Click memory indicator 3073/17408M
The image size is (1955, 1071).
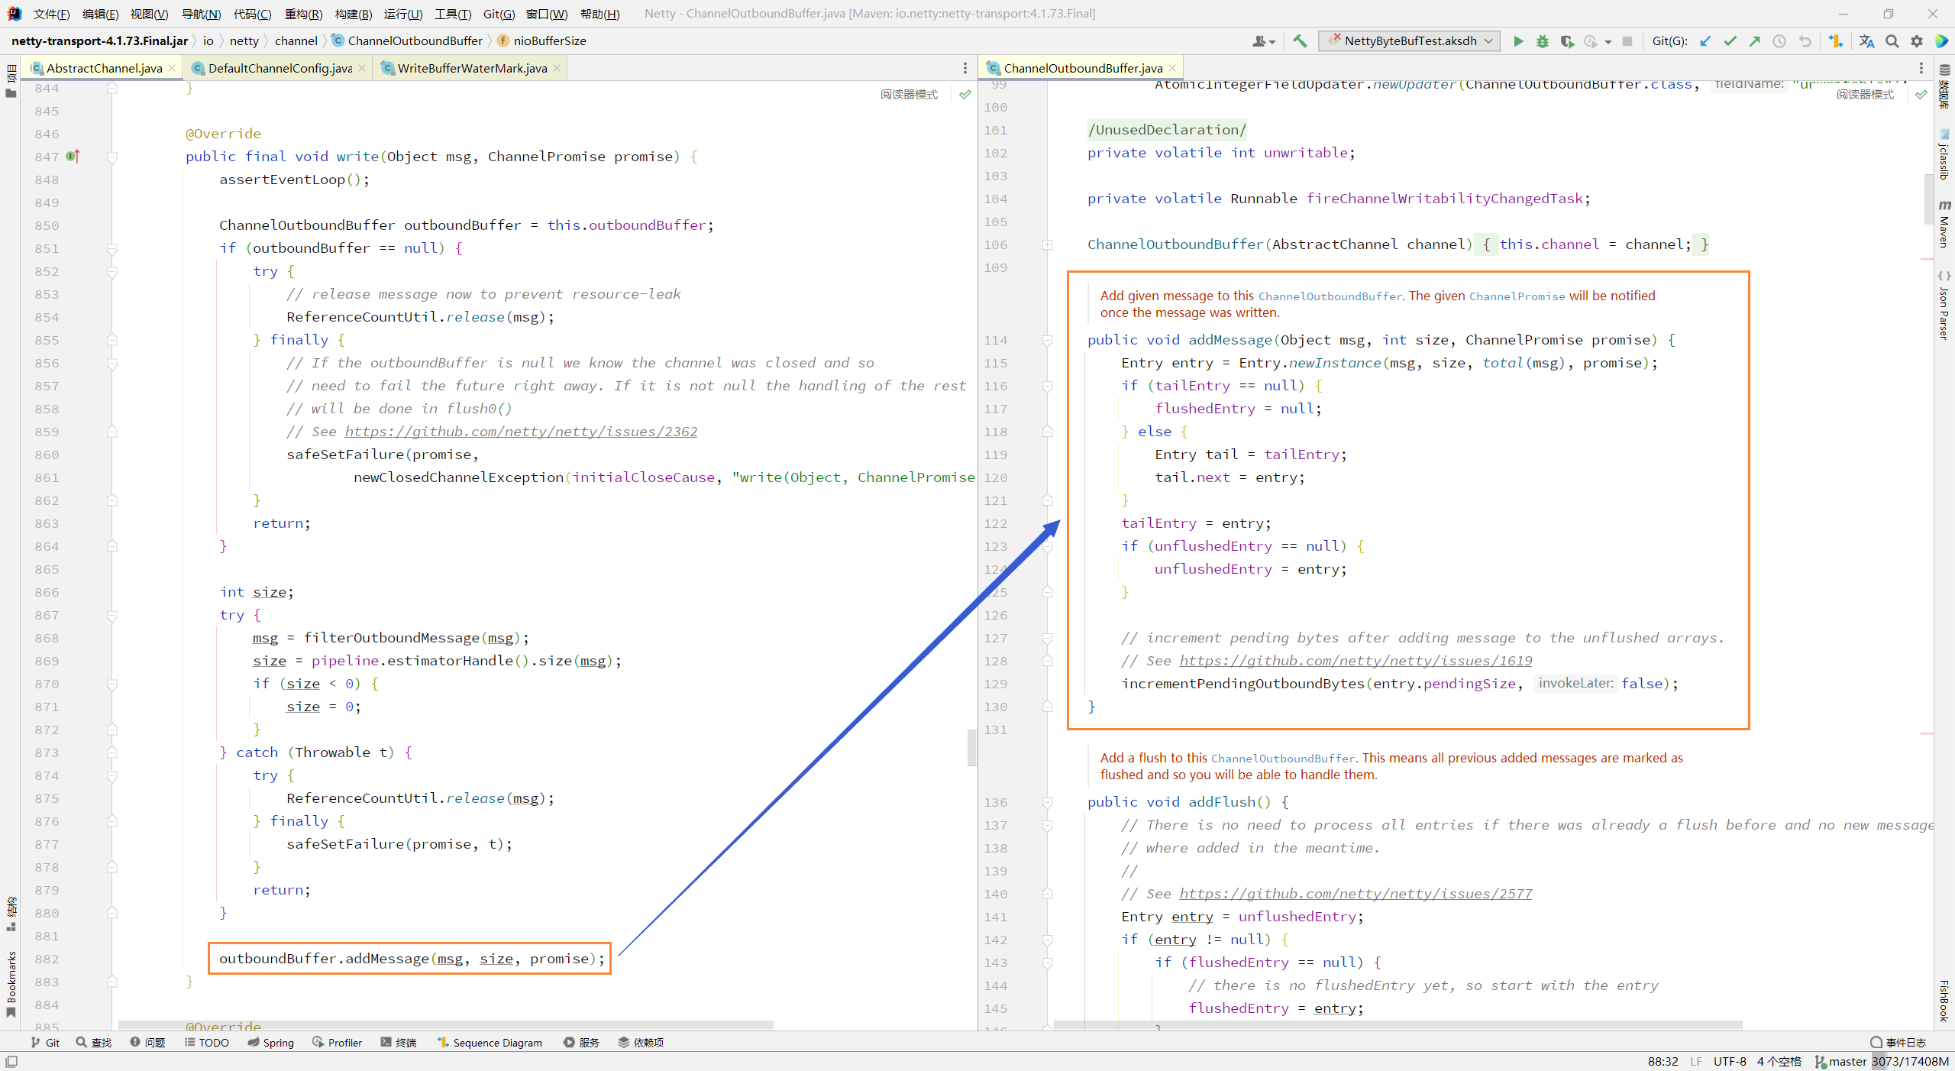click(1911, 1061)
